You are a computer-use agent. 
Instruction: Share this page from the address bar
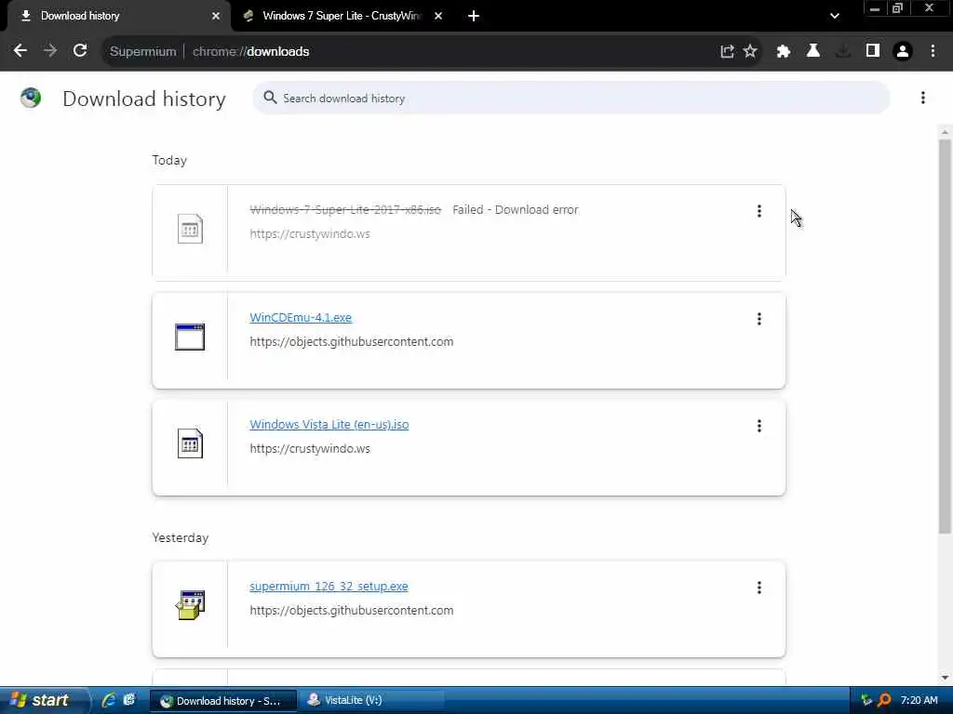coord(727,52)
